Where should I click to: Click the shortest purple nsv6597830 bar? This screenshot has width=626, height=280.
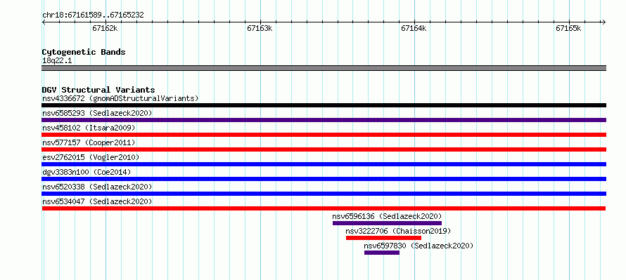(x=382, y=253)
